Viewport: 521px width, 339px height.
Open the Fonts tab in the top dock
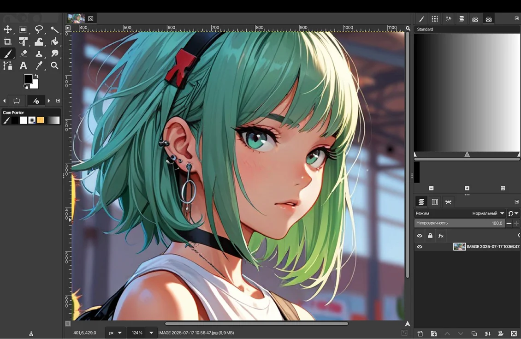(448, 19)
